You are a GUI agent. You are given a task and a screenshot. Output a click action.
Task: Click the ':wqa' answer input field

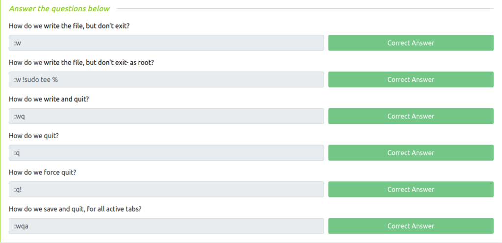coord(166,226)
